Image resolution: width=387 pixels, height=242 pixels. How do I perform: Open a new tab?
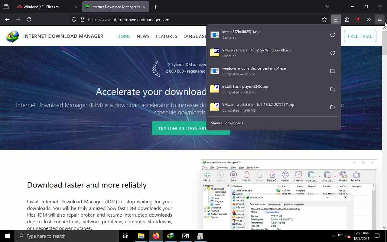[x=155, y=7]
